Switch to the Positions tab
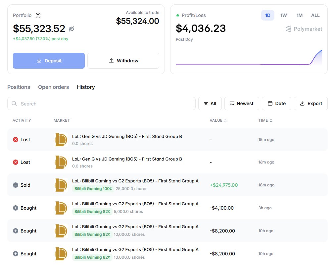Viewport: 334px width, 265px height. (19, 87)
